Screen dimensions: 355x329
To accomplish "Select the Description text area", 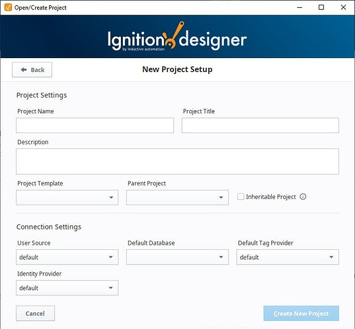I will click(x=177, y=162).
